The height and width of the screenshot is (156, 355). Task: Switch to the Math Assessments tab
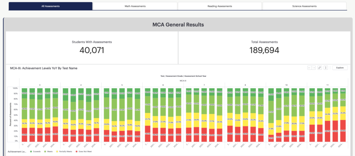135,6
